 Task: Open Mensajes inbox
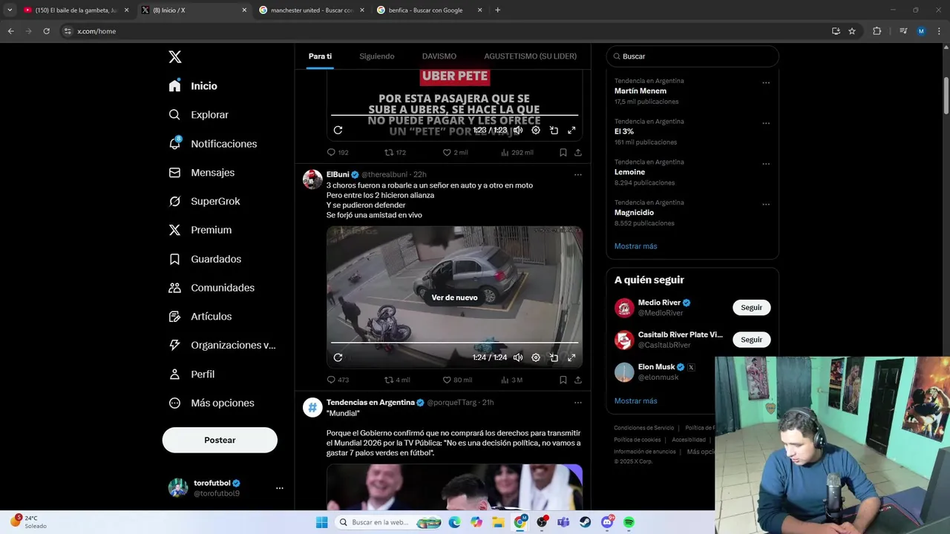201,172
